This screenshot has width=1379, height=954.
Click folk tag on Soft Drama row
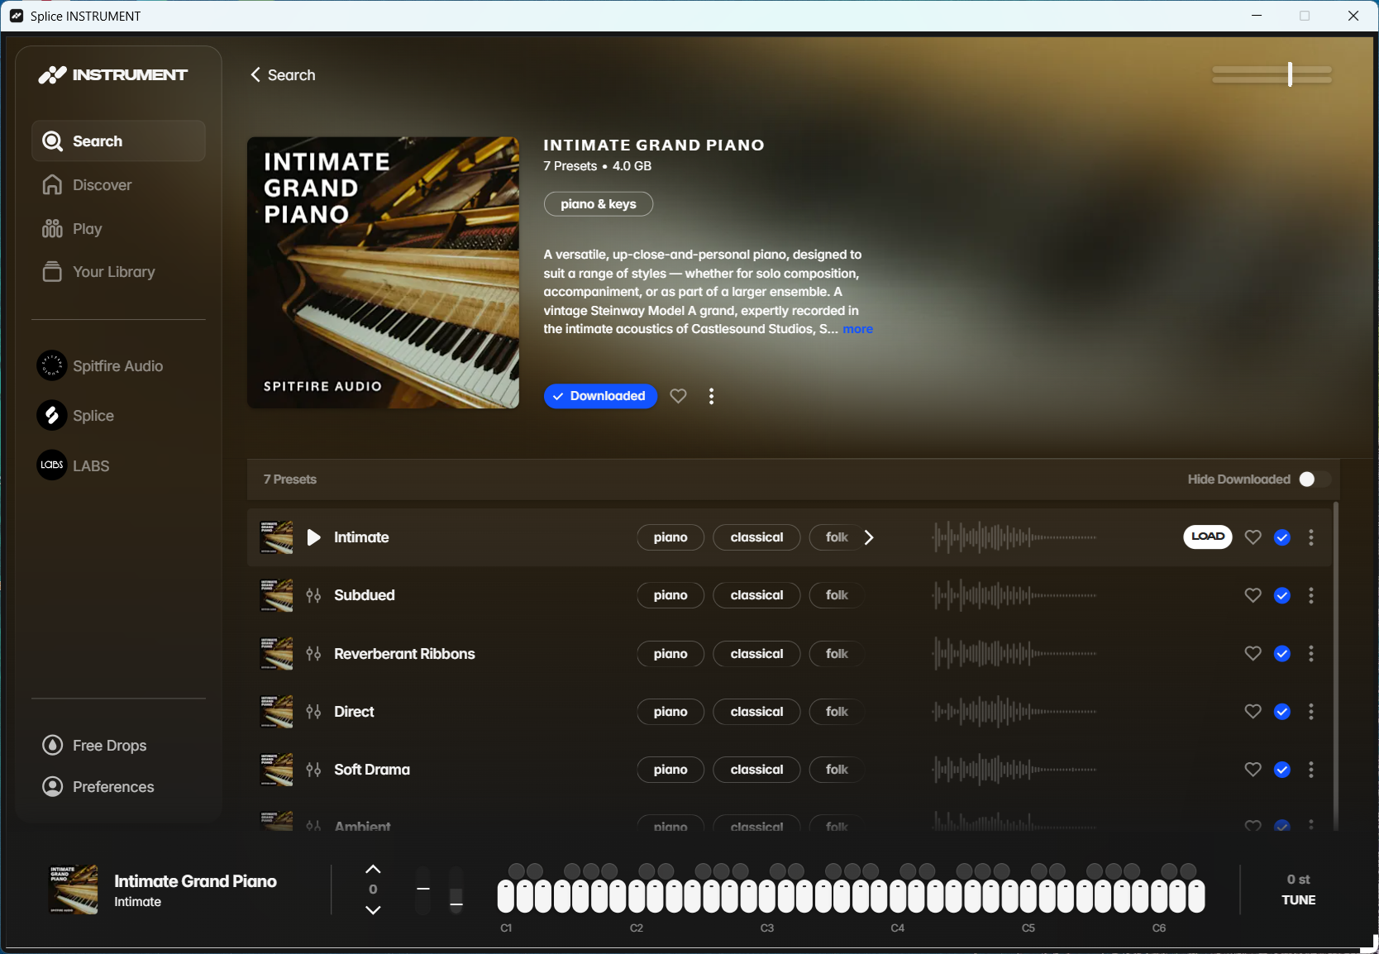(x=837, y=770)
